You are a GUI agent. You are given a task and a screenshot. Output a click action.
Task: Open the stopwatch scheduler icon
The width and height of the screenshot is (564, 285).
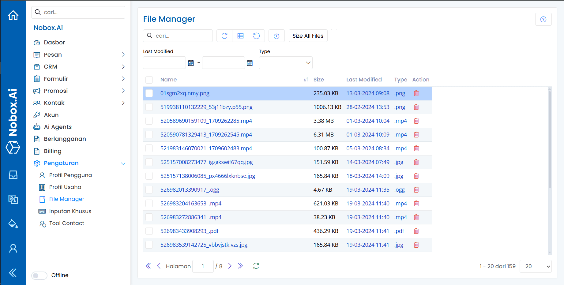click(276, 36)
